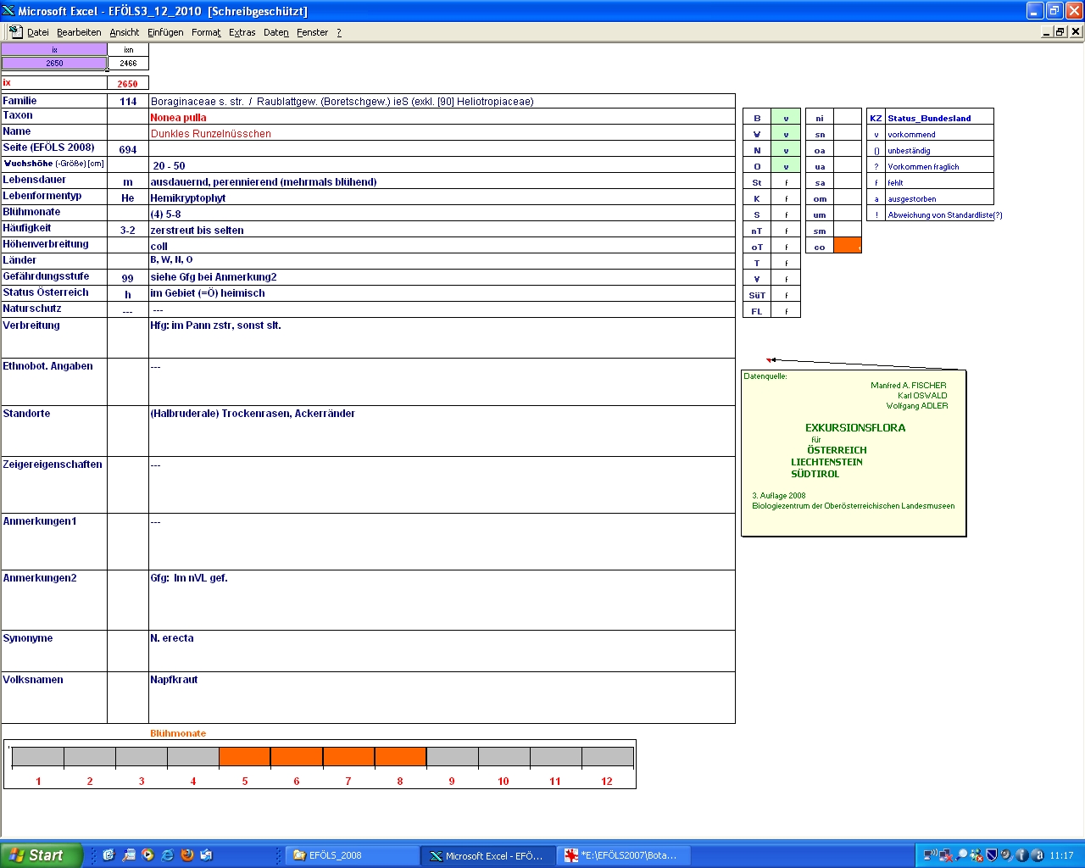Launch Windows Media Player from quick launch
Screen dimensions: 1085x868
pyautogui.click(x=148, y=855)
